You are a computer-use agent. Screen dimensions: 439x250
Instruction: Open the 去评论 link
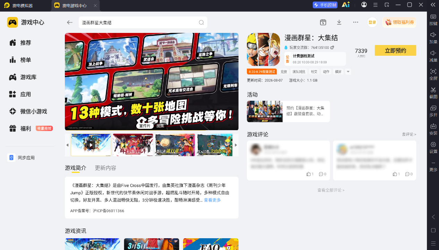(x=409, y=134)
